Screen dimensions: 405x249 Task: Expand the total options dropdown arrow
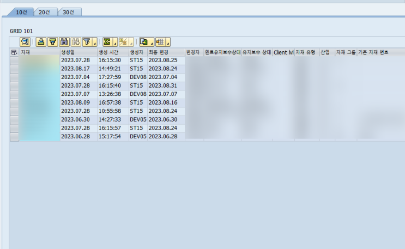pyautogui.click(x=115, y=42)
